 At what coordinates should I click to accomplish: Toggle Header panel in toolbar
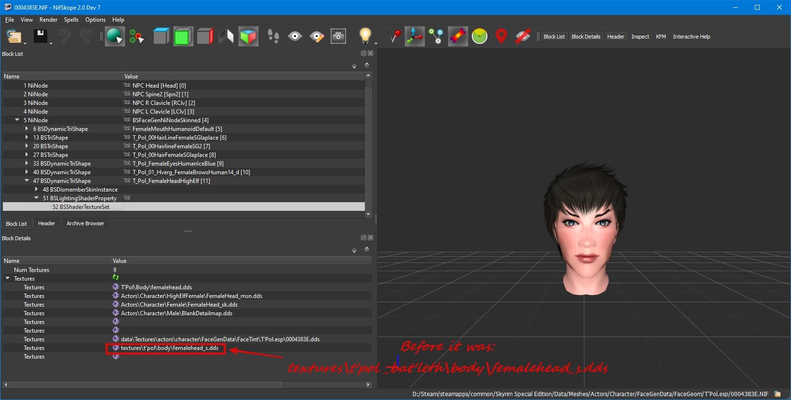click(x=616, y=37)
